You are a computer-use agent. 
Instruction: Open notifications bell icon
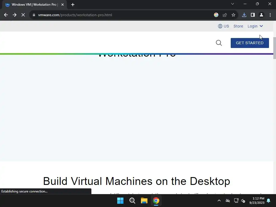pos(269,201)
